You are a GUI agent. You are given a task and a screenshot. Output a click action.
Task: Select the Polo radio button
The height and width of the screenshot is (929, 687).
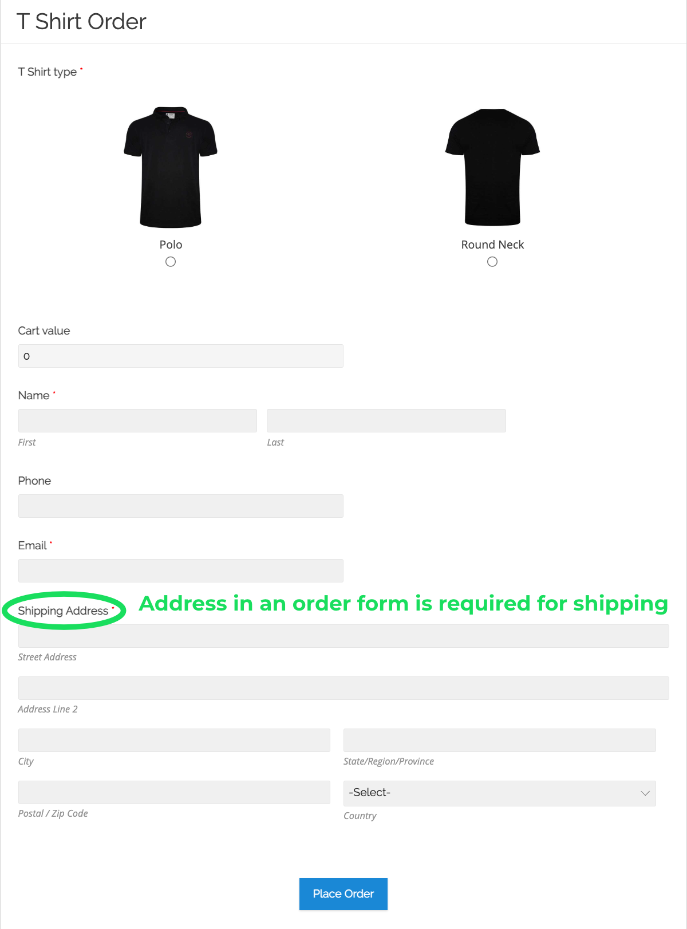pyautogui.click(x=171, y=262)
